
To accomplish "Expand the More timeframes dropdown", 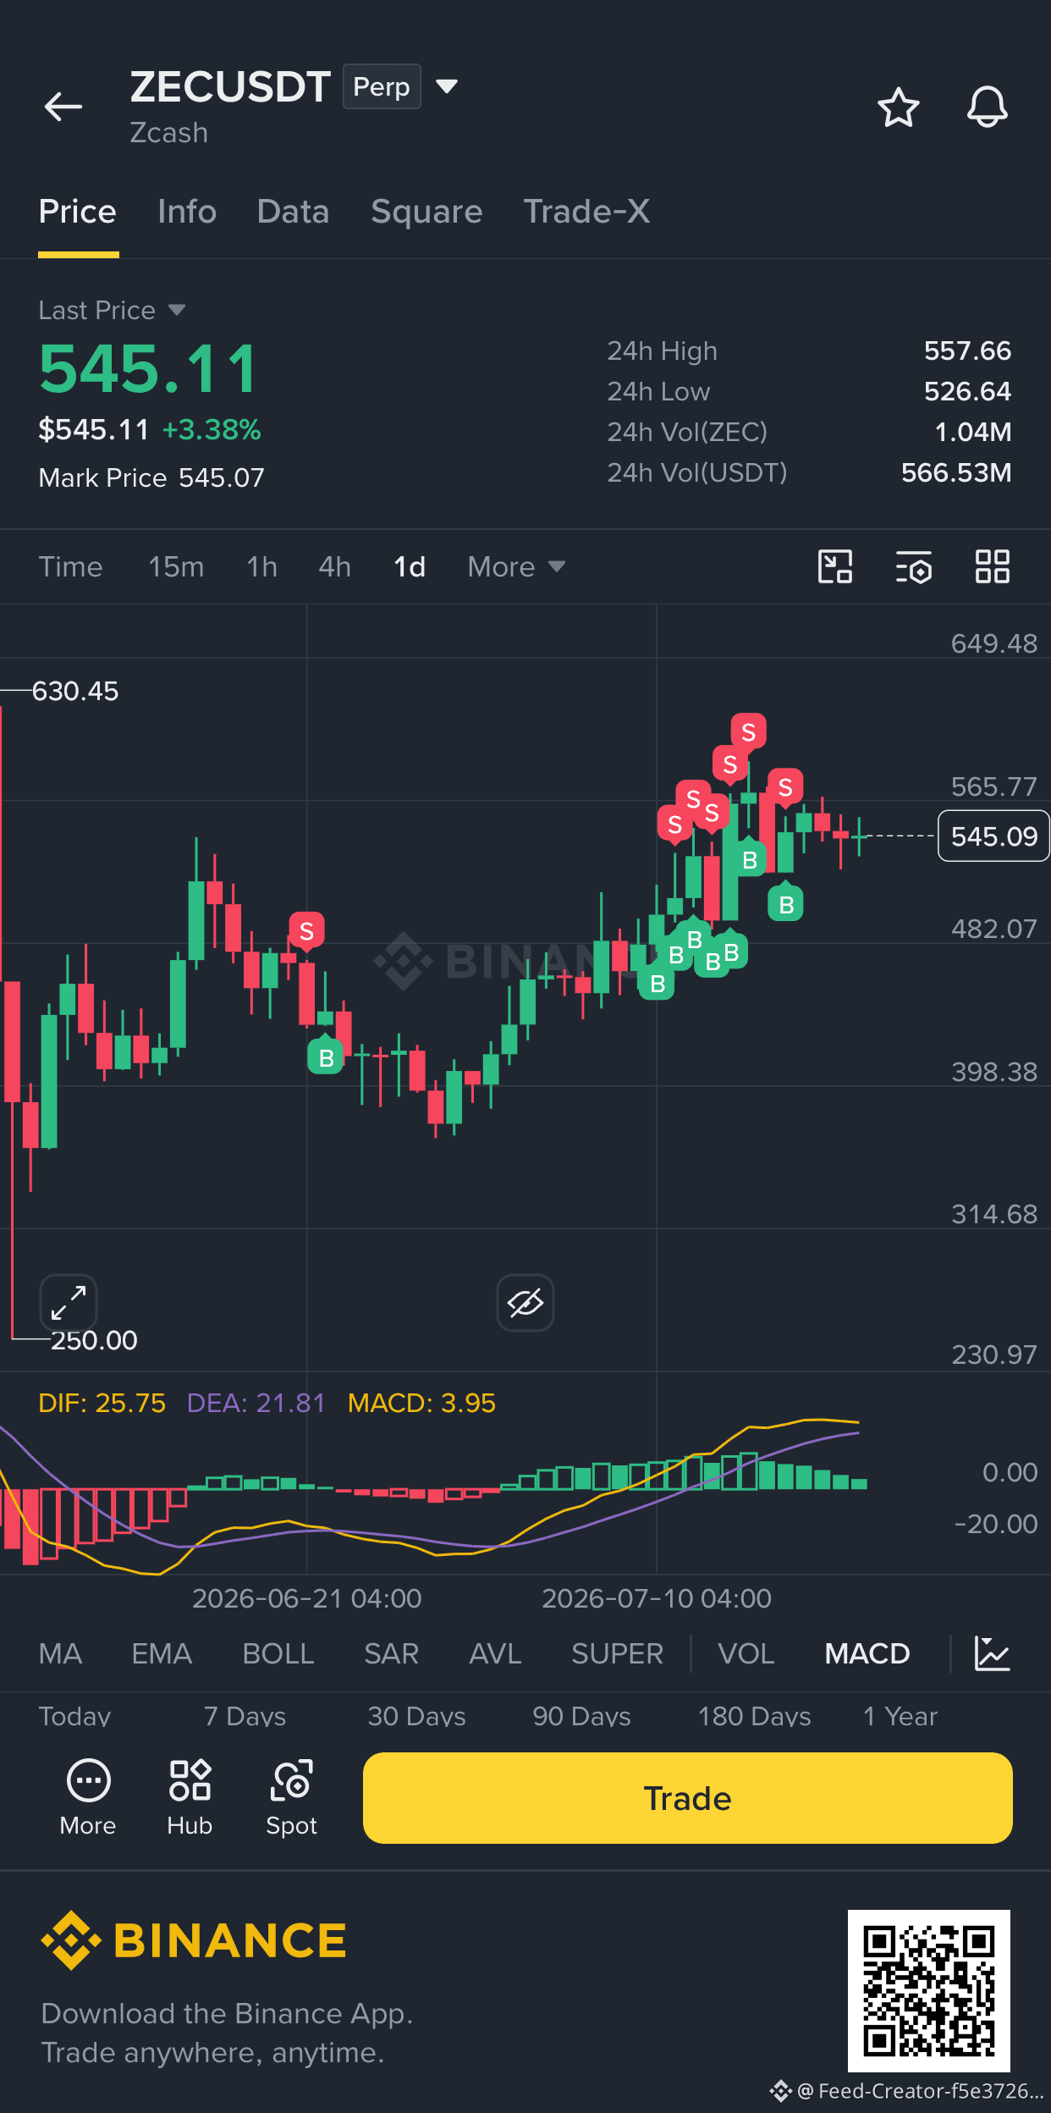I will coord(516,566).
